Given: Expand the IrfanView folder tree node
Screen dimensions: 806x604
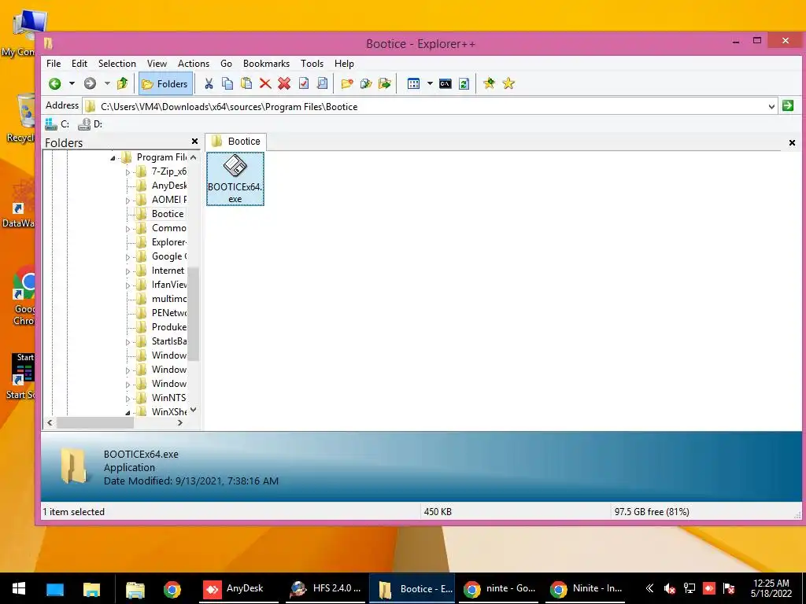Looking at the screenshot, I should click(x=128, y=285).
